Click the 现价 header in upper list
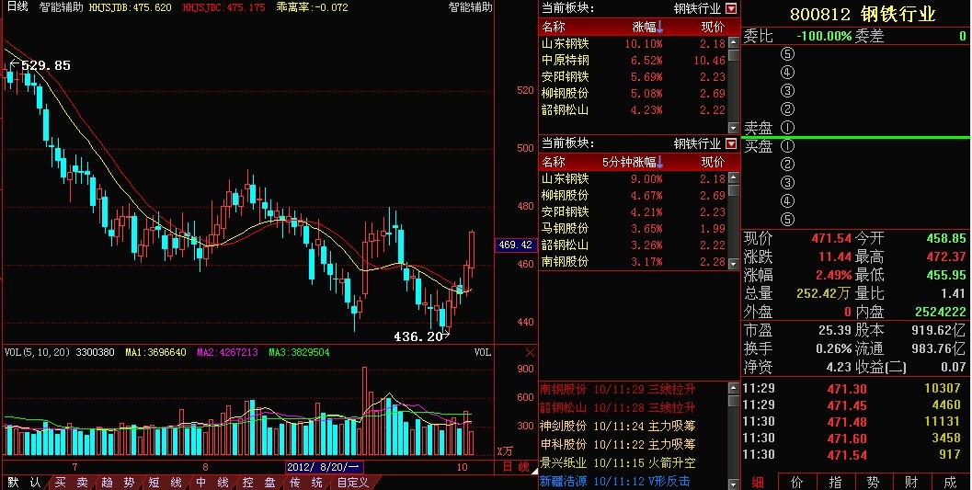 click(x=713, y=27)
